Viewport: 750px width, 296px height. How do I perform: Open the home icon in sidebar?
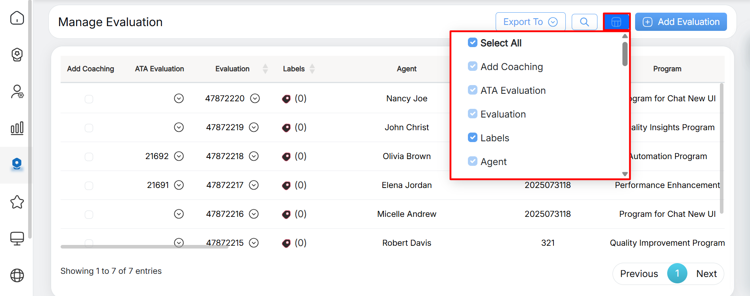click(17, 18)
